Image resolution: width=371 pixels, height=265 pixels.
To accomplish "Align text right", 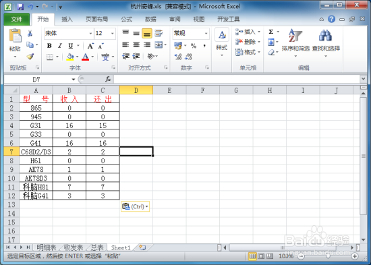I will pyautogui.click(x=147, y=45).
